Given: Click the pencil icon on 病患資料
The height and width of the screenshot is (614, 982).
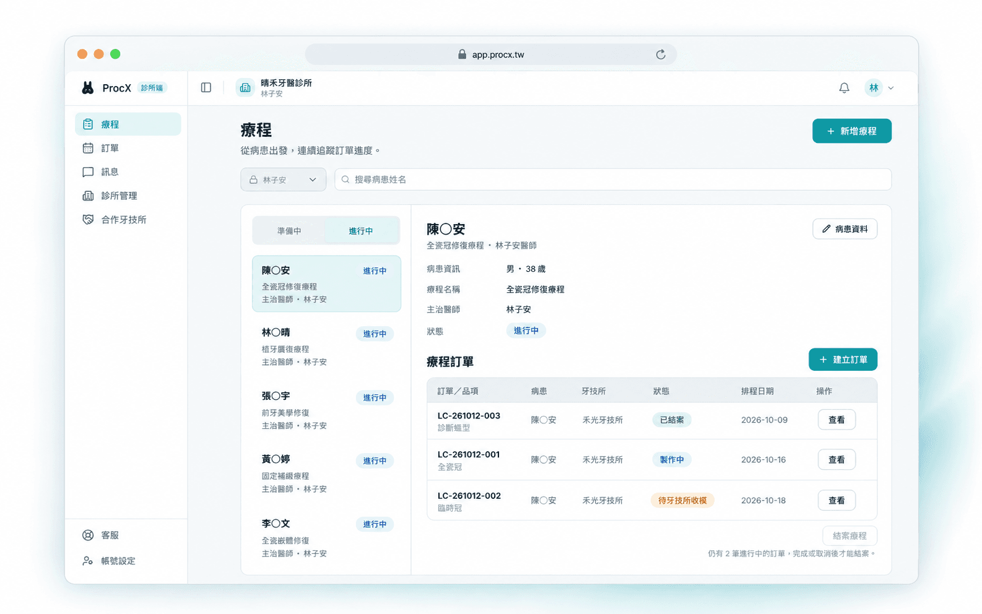Looking at the screenshot, I should click(x=826, y=229).
